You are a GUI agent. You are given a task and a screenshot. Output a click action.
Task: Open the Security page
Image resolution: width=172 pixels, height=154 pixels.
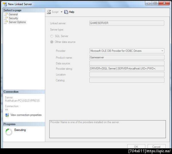click(x=13, y=18)
